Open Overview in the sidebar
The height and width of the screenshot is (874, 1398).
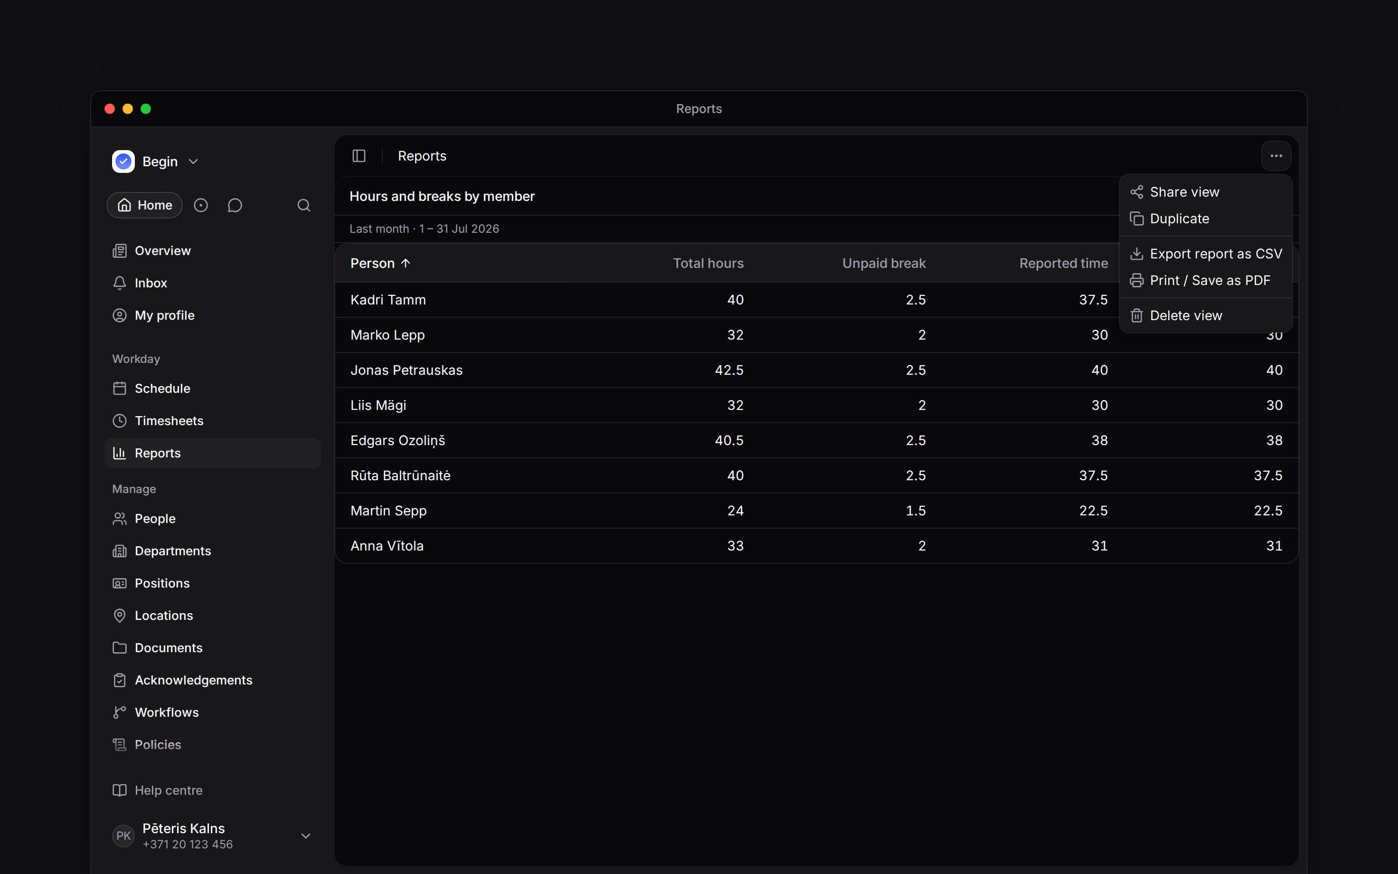coord(212,251)
